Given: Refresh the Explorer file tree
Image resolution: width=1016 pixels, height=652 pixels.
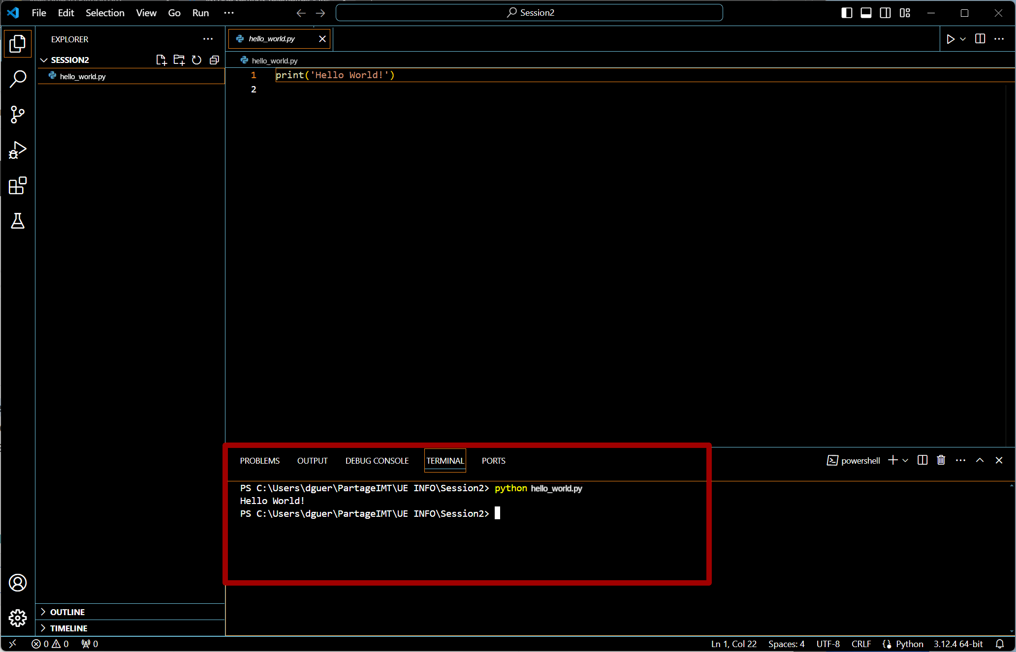Looking at the screenshot, I should click(x=196, y=60).
